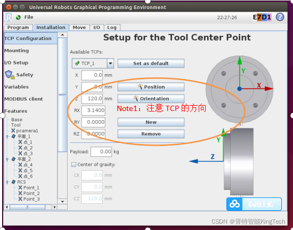Screen dimensions: 293x230
Task: Click the 平面_2 plane icon
Action: (x=13, y=159)
